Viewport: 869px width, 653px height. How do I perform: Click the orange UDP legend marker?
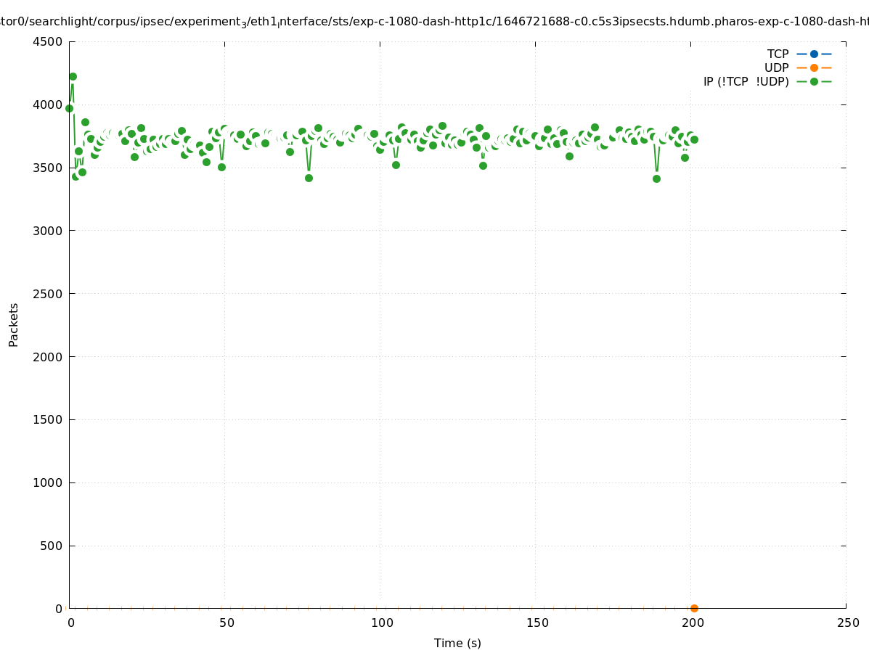(x=814, y=67)
